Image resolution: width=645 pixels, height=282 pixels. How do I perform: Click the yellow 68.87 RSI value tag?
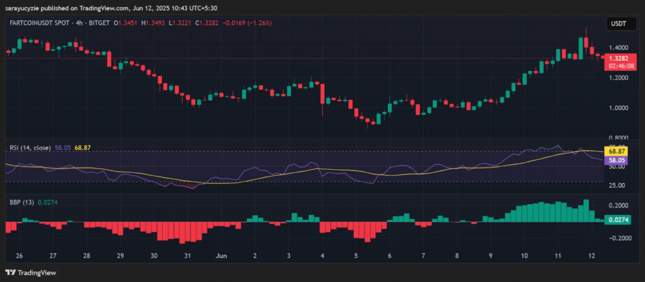pos(615,152)
